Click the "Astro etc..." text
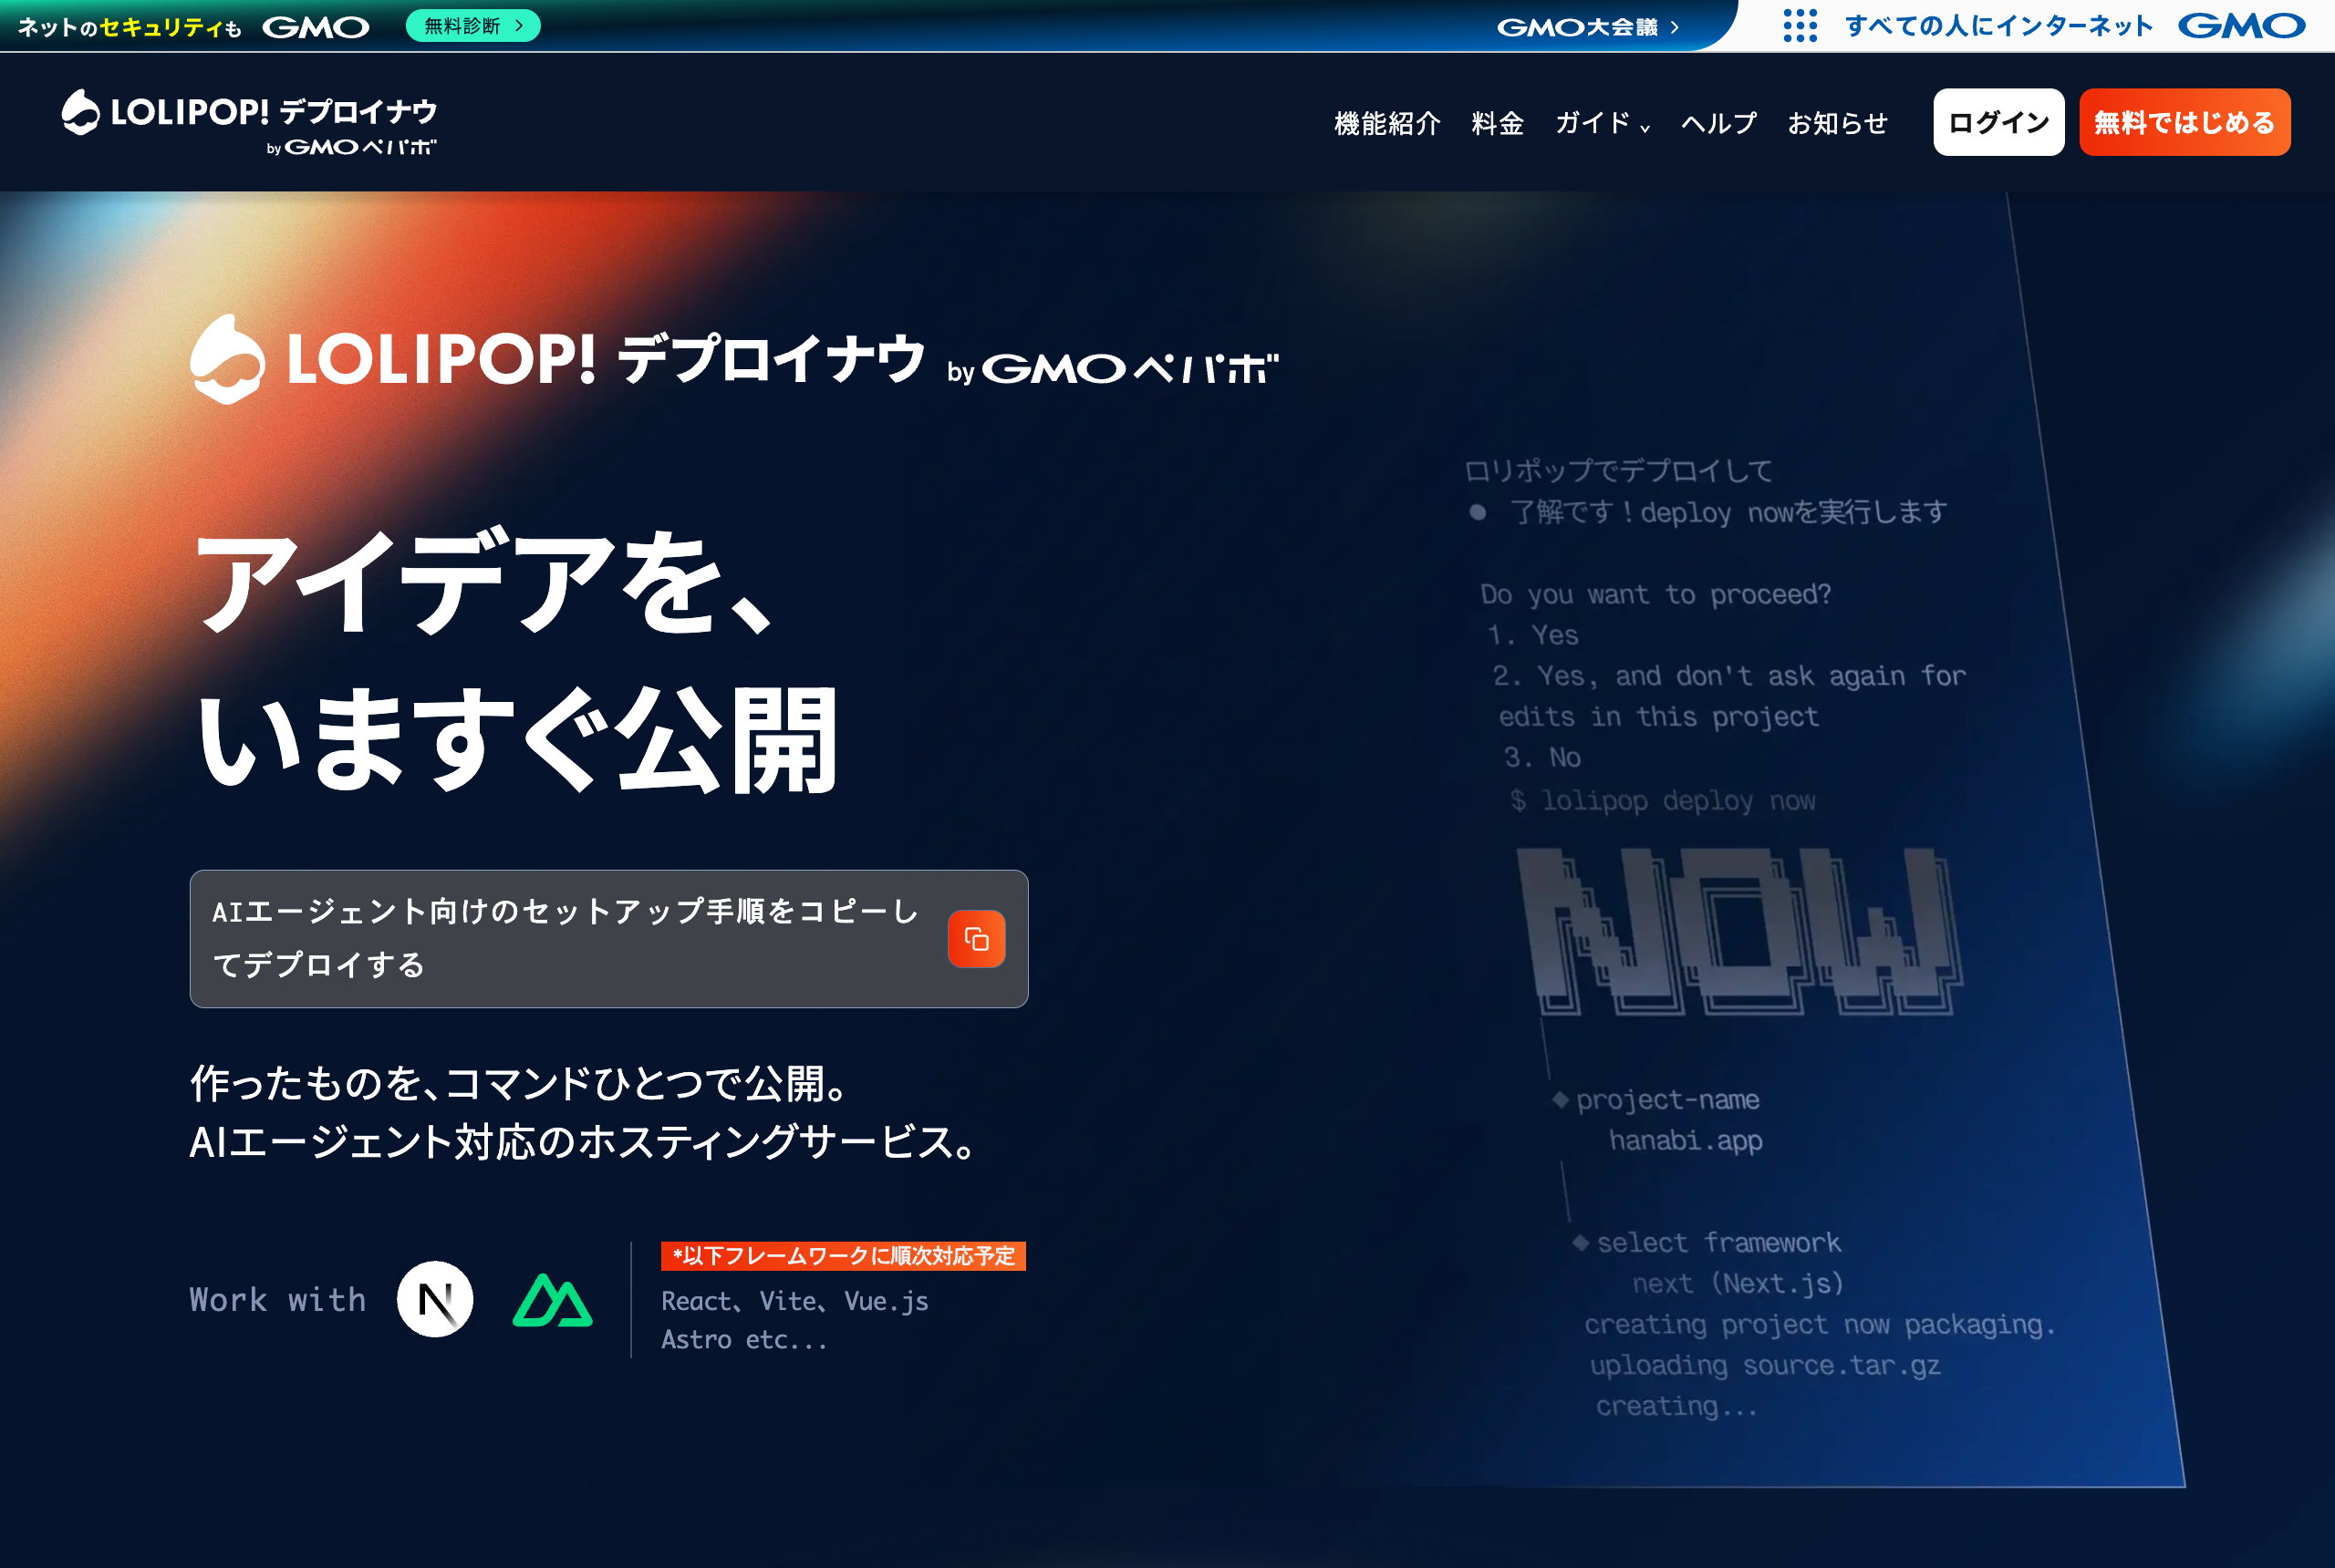This screenshot has height=1568, width=2335. pos(744,1340)
